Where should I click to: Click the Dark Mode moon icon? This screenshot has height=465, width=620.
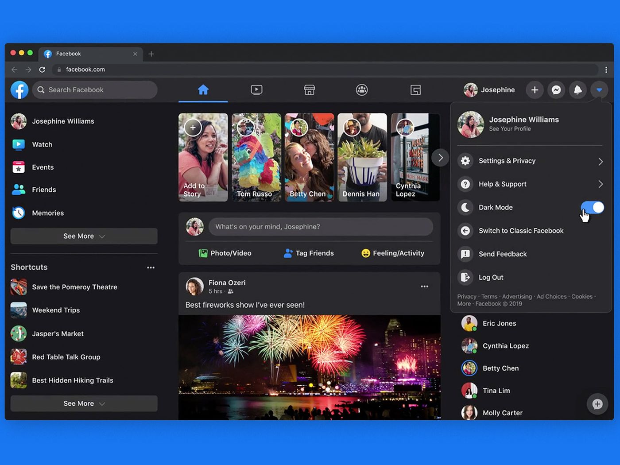click(x=465, y=207)
